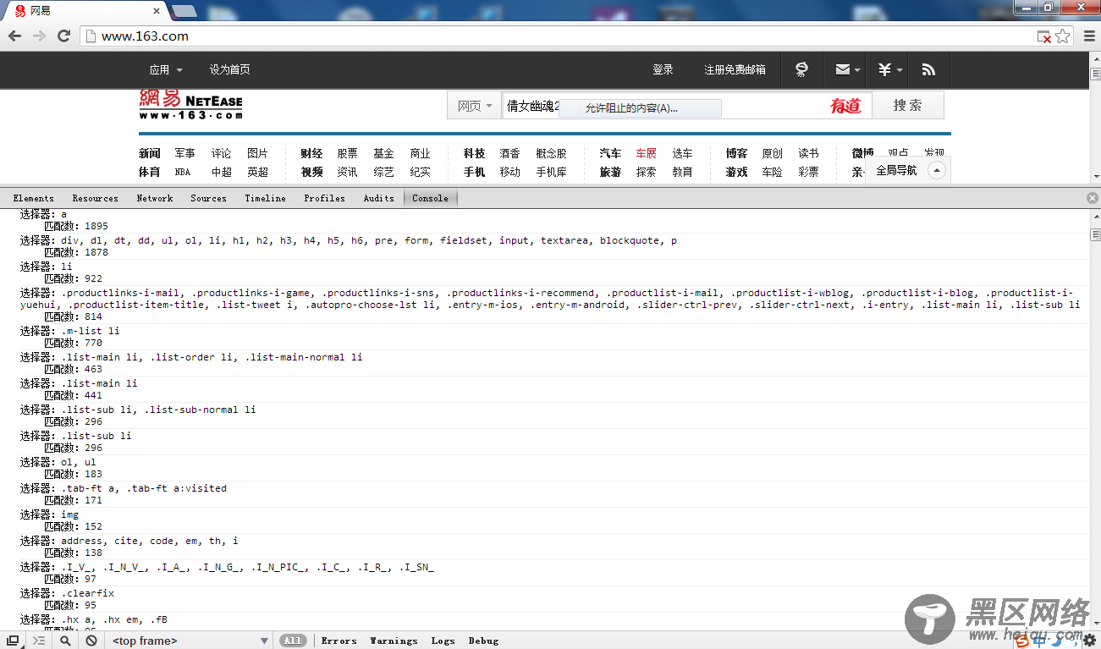Go back to the previous page

click(14, 36)
